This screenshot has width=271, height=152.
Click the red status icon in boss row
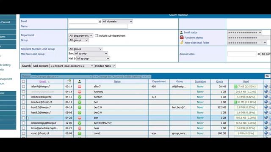click(80, 128)
